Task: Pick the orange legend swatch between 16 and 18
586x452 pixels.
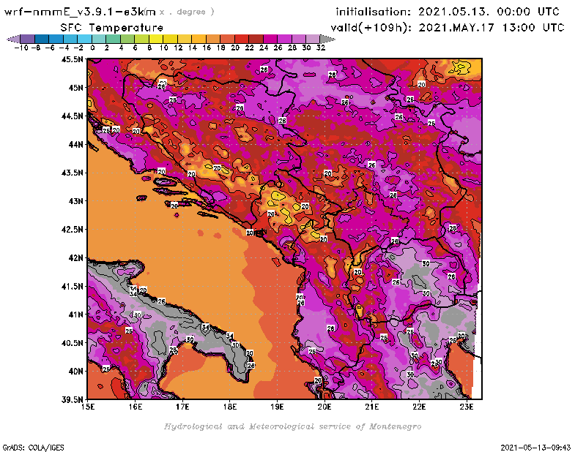Action: (213, 39)
